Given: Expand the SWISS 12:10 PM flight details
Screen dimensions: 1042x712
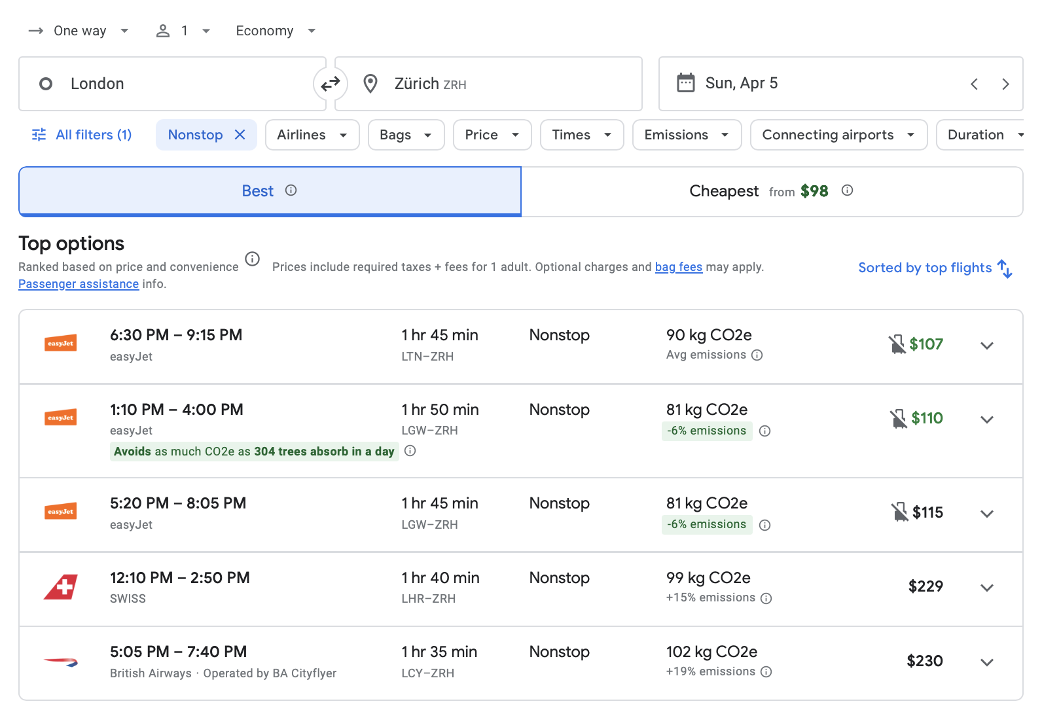Looking at the screenshot, I should pos(987,588).
